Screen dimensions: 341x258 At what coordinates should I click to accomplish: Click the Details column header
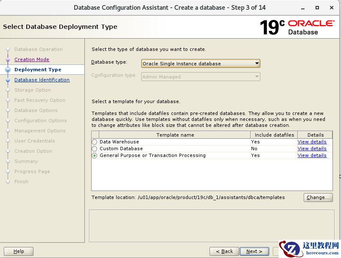(315, 135)
